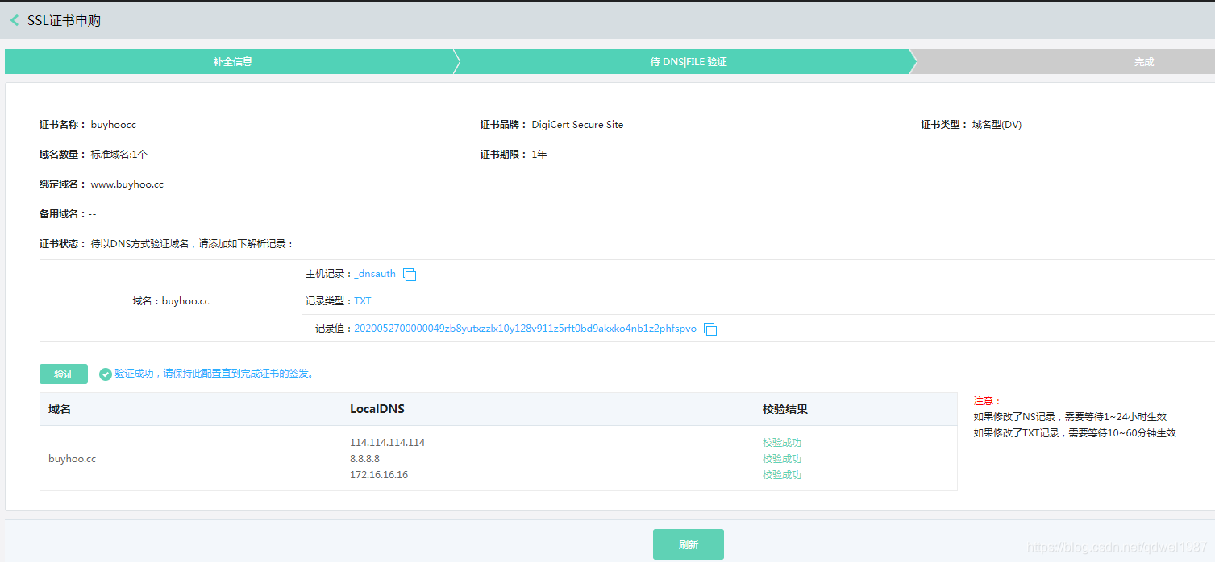
Task: Click DNS server 114.114.114.114
Action: pyautogui.click(x=387, y=443)
